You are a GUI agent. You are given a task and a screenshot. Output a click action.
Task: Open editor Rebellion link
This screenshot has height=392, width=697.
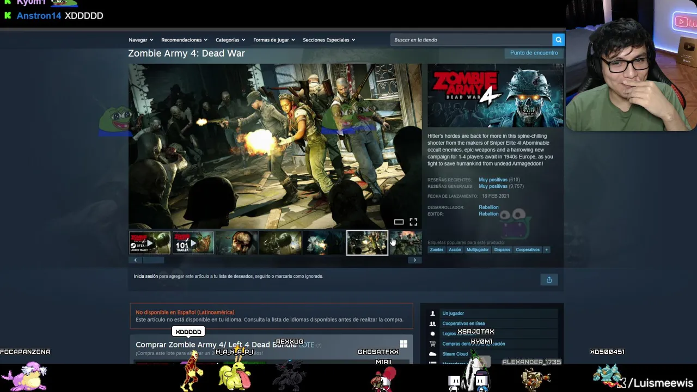pos(488,214)
